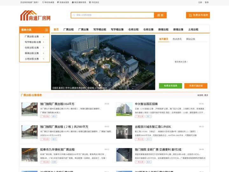Expand the 土地出租/出售 category arrow
Image resolution: width=229 pixels, height=172 pixels.
click(43, 59)
